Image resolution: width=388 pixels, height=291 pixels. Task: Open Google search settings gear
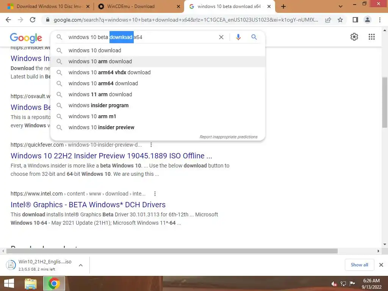coord(354,37)
